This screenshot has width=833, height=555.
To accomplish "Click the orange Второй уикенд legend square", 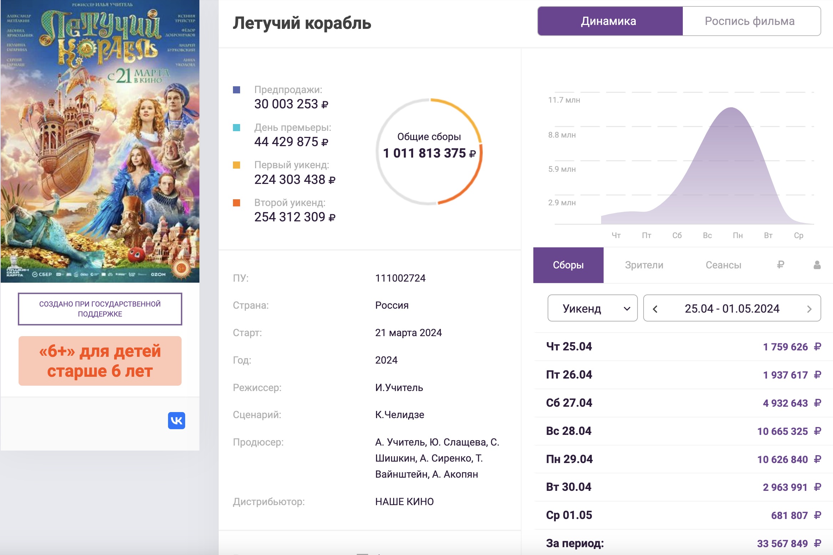I will pos(236,203).
